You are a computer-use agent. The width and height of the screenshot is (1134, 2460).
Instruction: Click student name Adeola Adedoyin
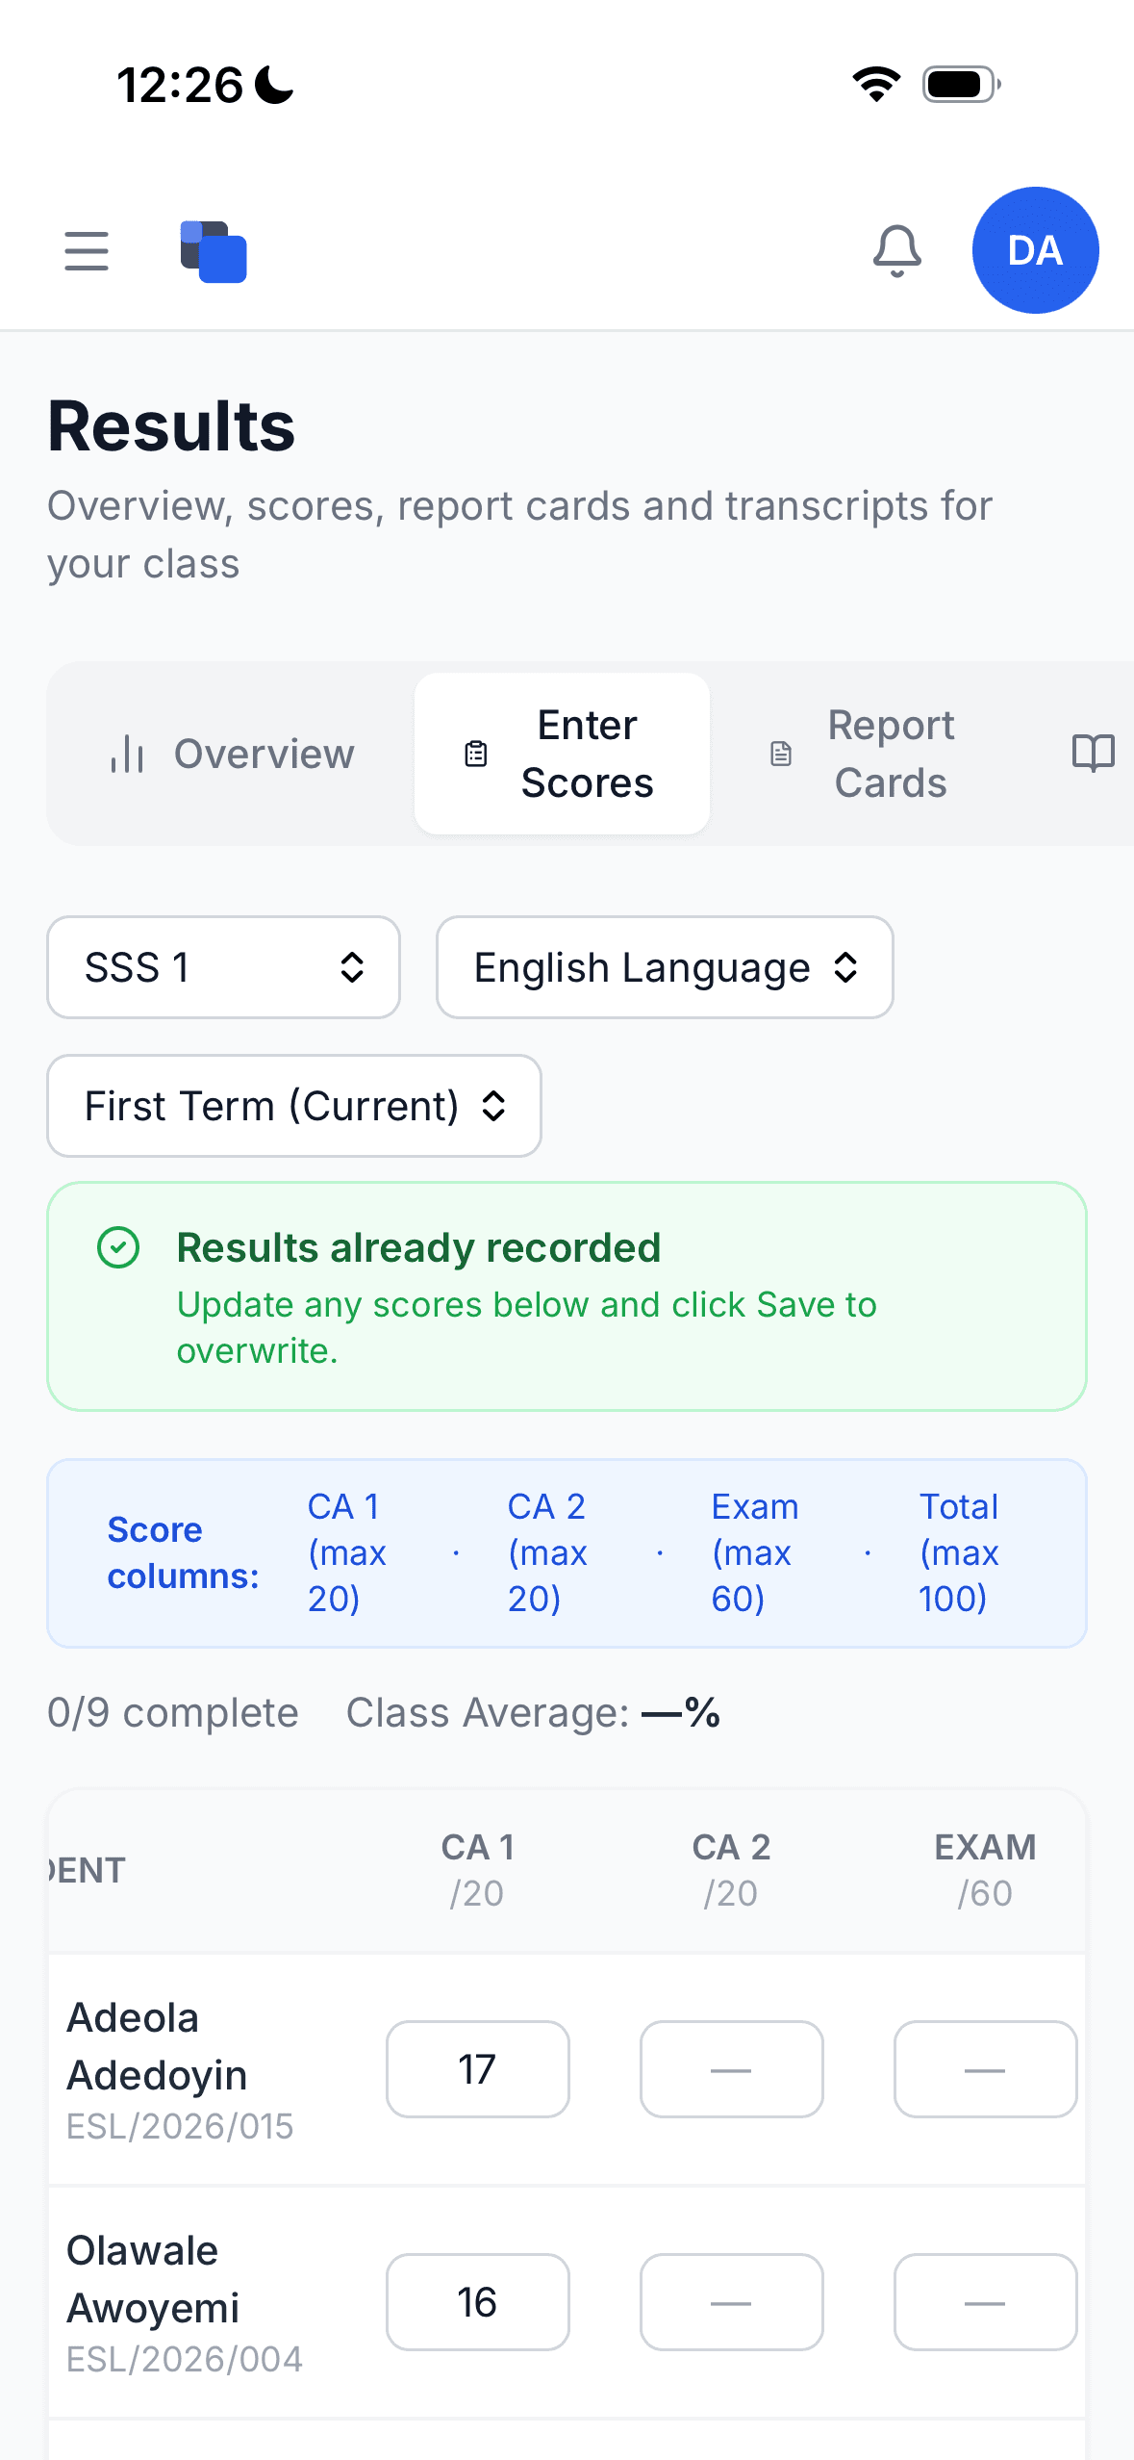tap(157, 2045)
